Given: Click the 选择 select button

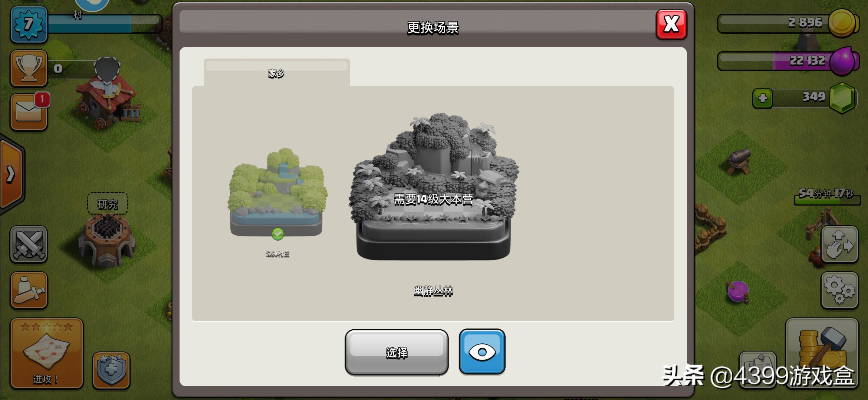Looking at the screenshot, I should click(x=397, y=352).
